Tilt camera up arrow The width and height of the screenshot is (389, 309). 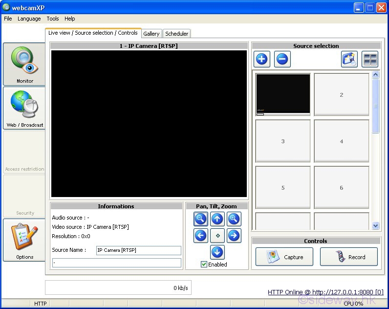click(x=217, y=219)
